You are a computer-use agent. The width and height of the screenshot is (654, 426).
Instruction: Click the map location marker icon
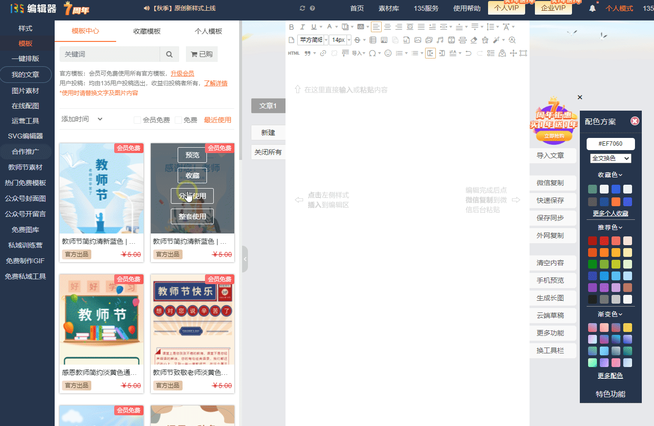(x=502, y=53)
